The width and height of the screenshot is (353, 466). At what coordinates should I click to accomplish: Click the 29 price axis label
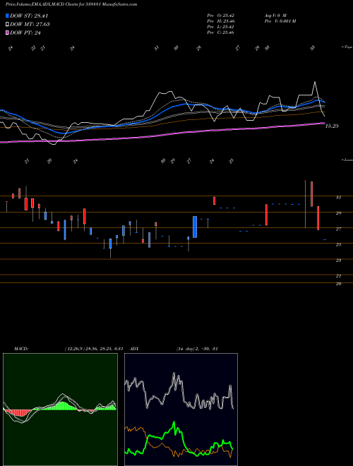click(x=338, y=213)
